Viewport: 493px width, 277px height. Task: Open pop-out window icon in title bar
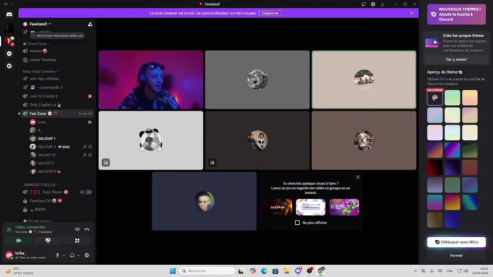click(364, 4)
